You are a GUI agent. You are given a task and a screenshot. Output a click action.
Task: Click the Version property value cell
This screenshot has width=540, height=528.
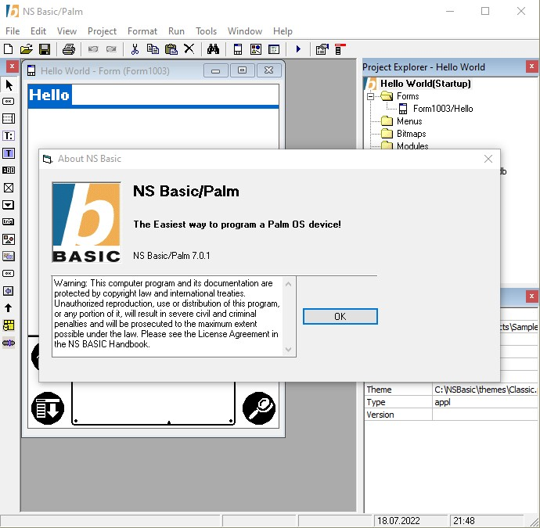[485, 415]
